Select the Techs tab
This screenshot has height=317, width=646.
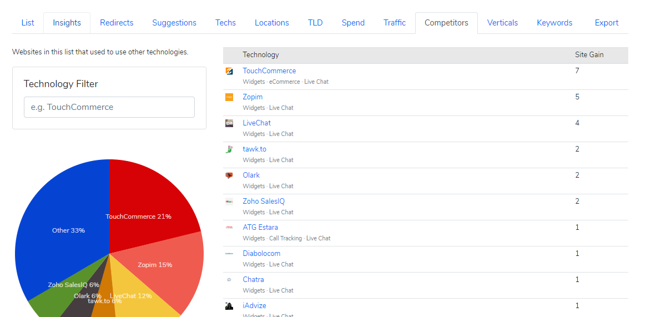point(225,23)
